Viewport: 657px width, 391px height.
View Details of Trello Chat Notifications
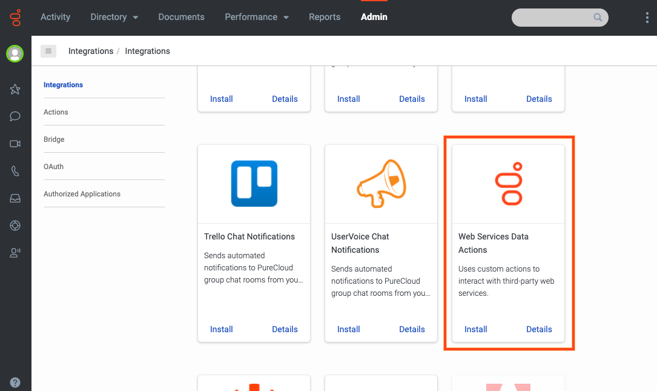(x=285, y=329)
